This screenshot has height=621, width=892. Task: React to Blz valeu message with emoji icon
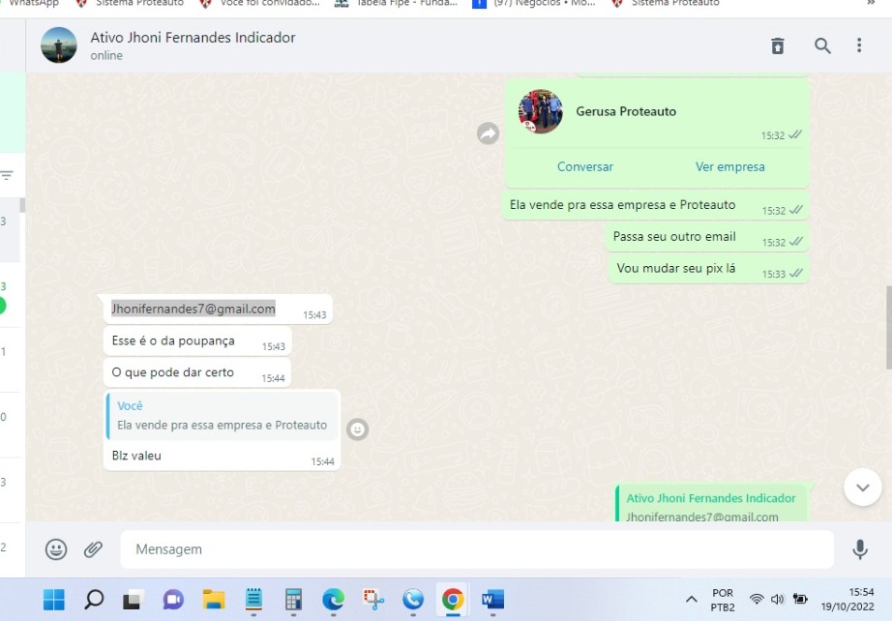tap(358, 429)
